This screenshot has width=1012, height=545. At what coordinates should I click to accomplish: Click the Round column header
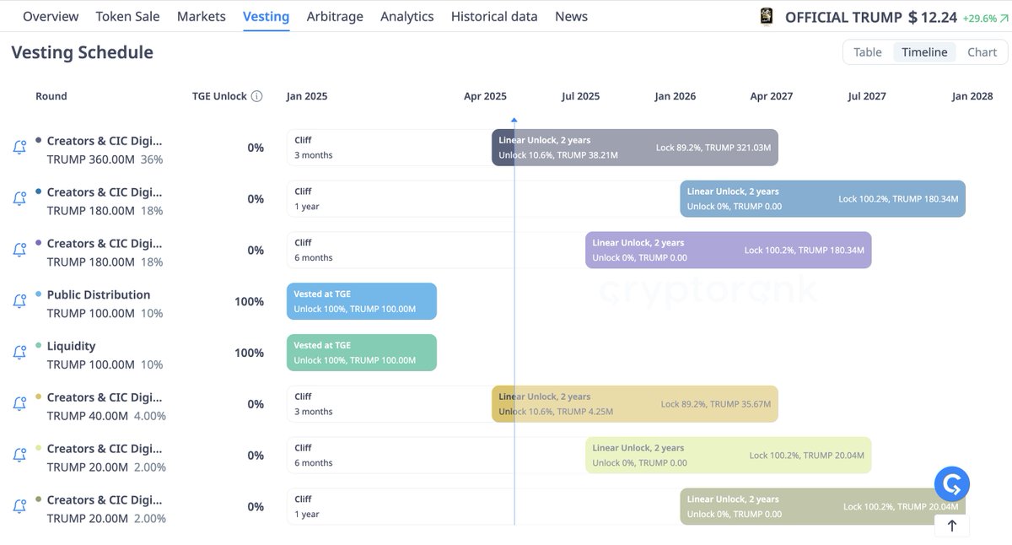click(x=51, y=96)
